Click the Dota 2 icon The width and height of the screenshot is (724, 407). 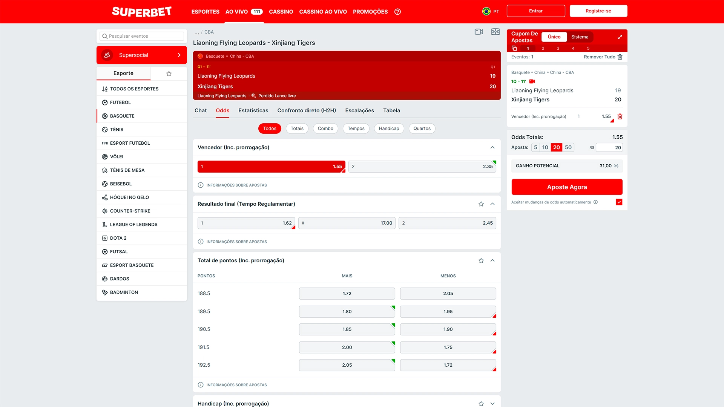105,238
